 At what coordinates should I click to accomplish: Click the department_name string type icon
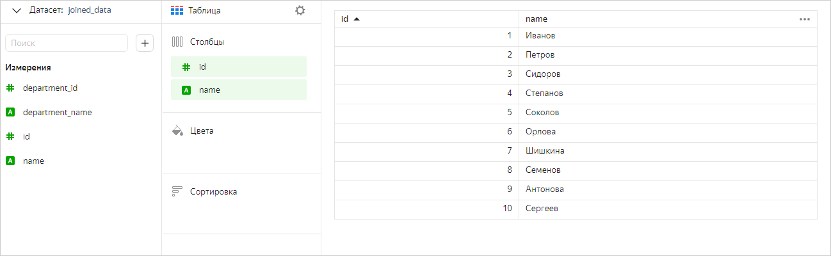point(10,112)
